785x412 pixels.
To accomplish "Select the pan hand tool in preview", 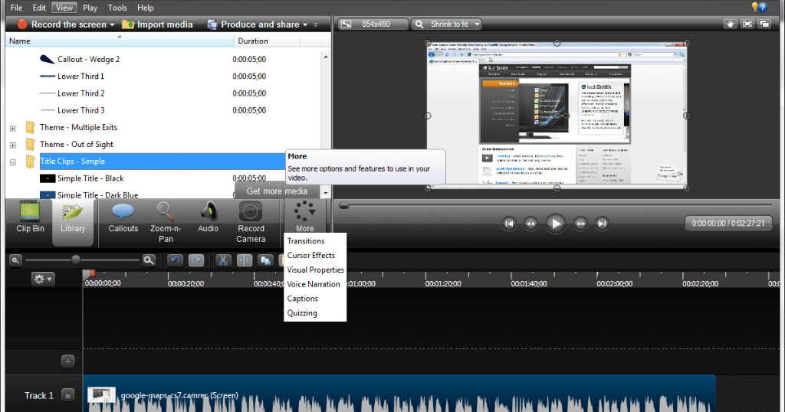I will (x=730, y=24).
